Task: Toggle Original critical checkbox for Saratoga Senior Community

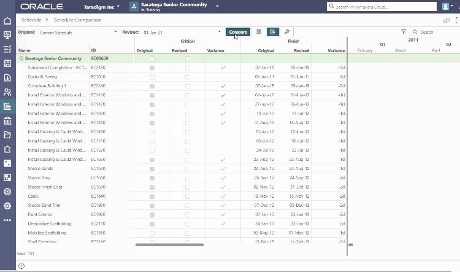Action: (x=152, y=59)
